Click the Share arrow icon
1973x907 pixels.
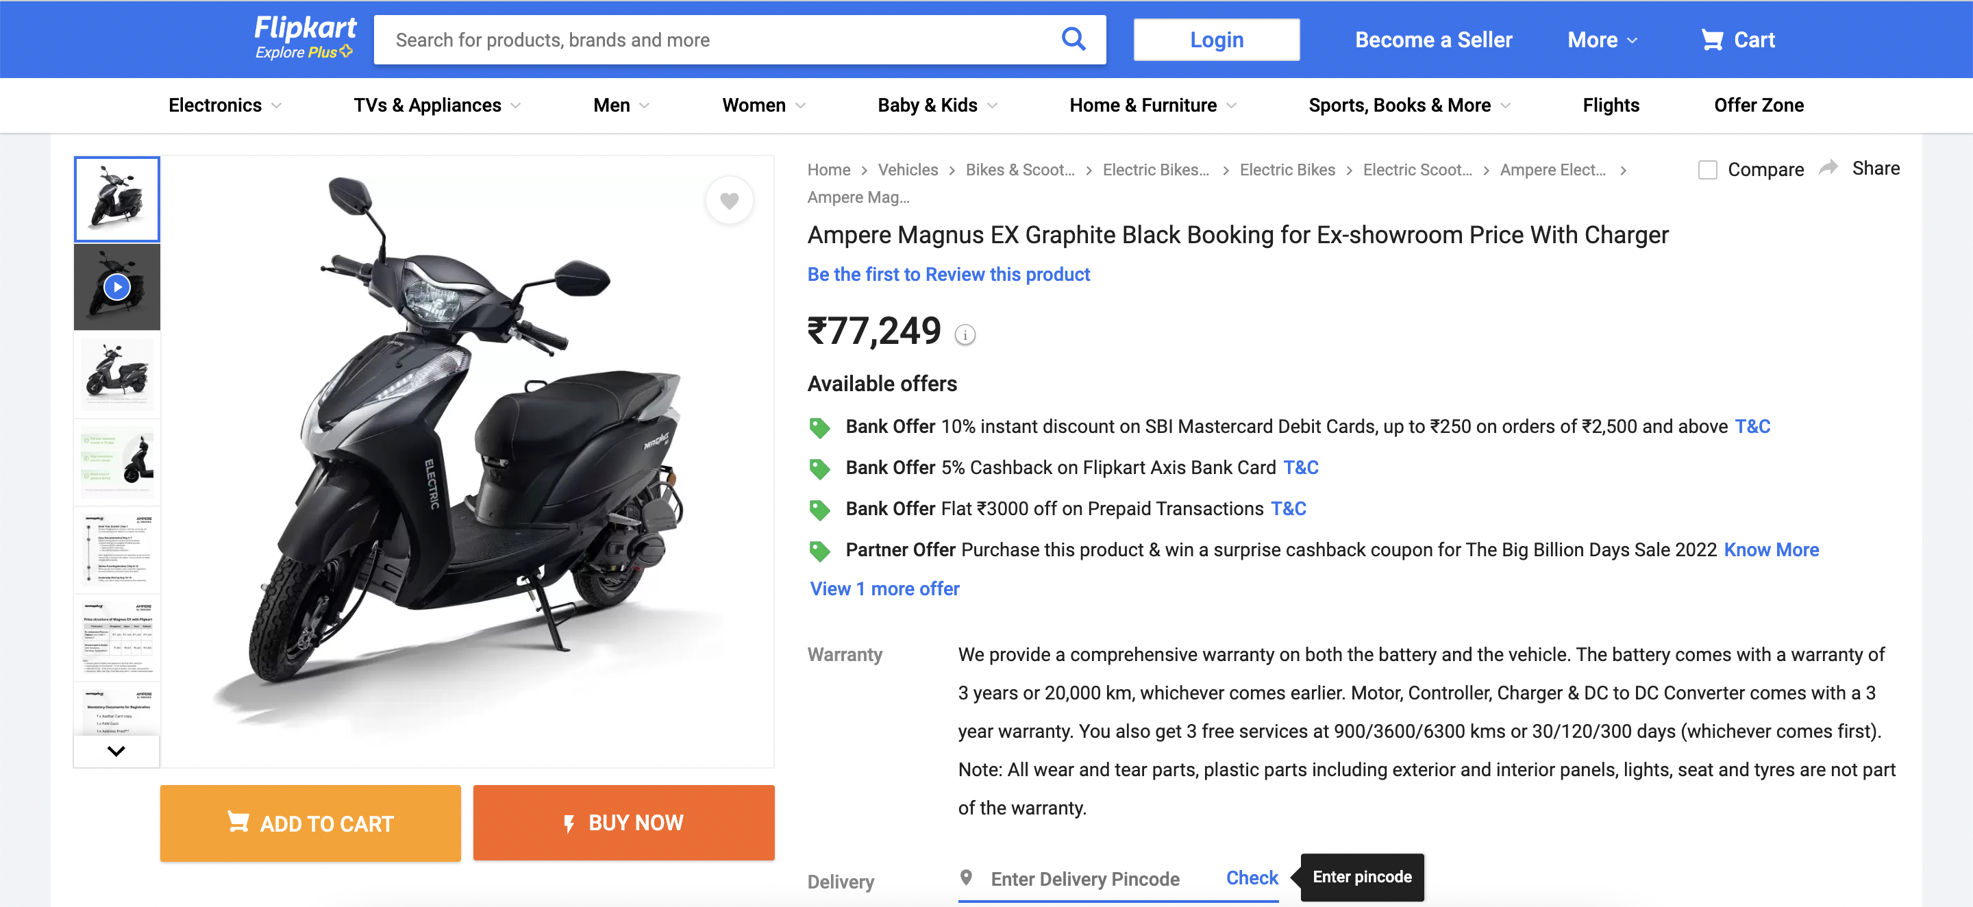coord(1828,168)
